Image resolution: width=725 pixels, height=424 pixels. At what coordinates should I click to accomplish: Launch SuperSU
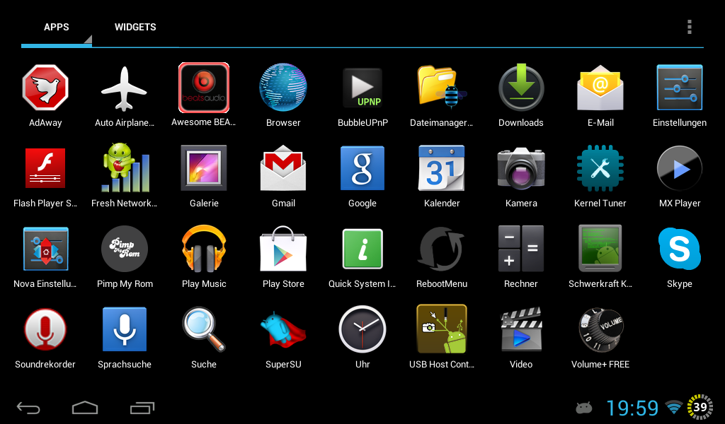[283, 329]
